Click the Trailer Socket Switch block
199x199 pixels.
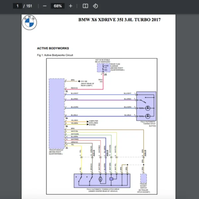(143, 177)
